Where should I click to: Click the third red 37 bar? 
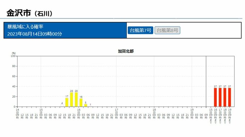tap(225, 97)
